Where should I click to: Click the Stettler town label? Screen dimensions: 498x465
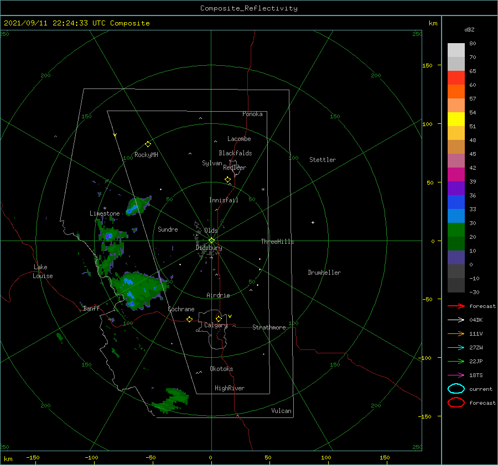tap(323, 160)
